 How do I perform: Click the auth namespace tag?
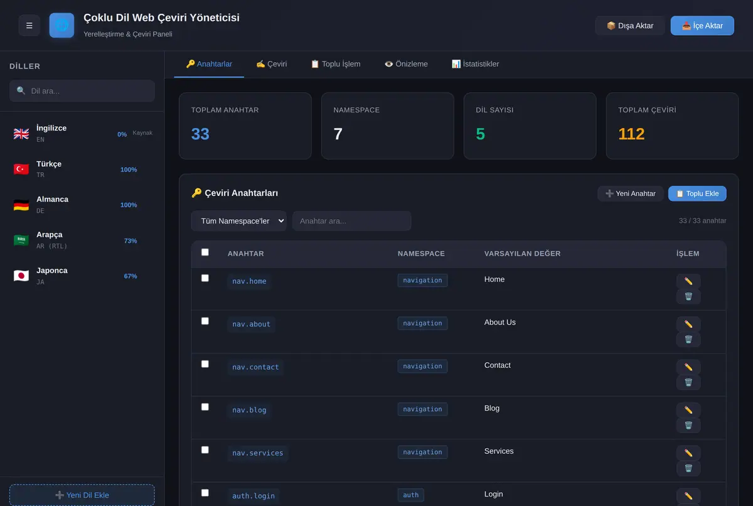(411, 495)
